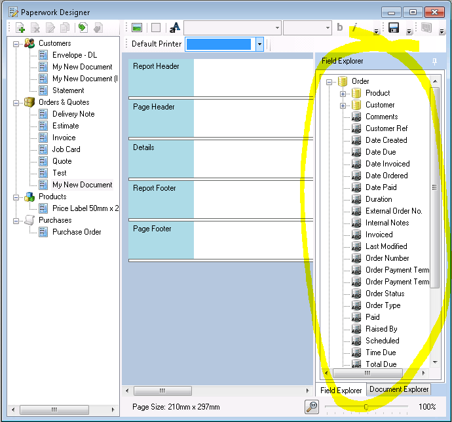The image size is (452, 422).
Task: Click the new document icon in toolbar
Action: 20,28
